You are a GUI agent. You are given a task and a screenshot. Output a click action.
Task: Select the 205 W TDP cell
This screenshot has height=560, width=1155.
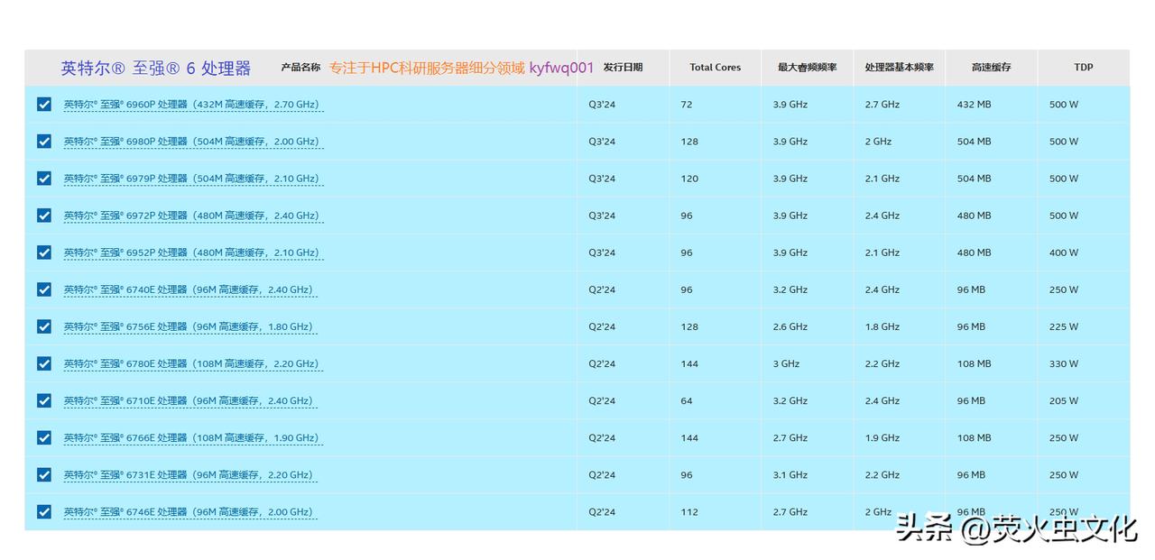click(1064, 400)
